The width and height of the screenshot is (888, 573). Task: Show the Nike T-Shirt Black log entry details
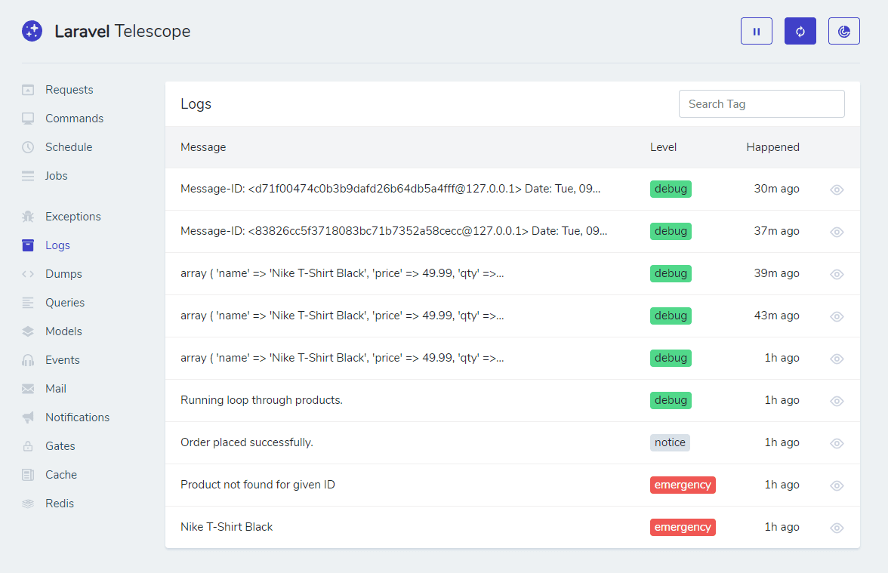click(x=836, y=528)
